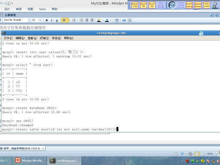Click the Quality 60 recorder button
The height and width of the screenshot is (165, 220).
tap(161, 5)
